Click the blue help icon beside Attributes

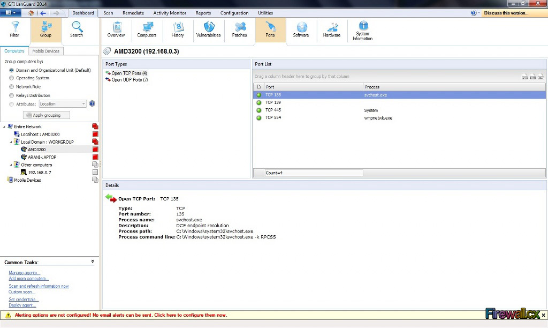(x=92, y=103)
